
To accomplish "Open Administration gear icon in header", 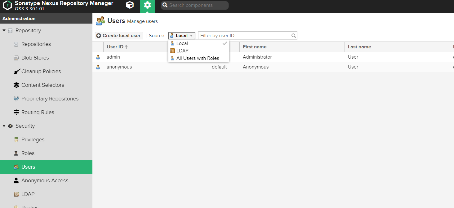I will point(147,5).
